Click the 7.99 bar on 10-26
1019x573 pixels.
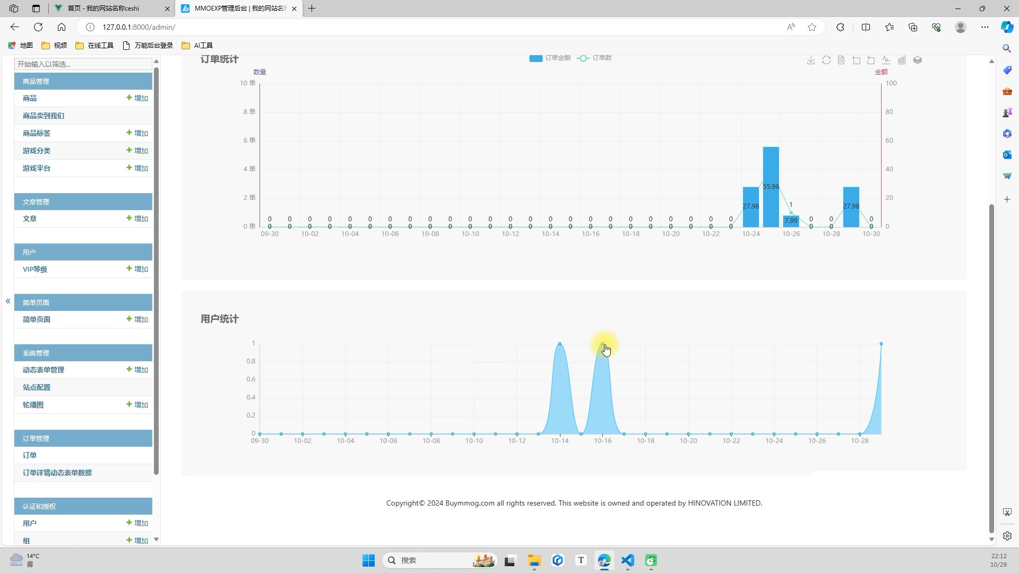(x=791, y=221)
